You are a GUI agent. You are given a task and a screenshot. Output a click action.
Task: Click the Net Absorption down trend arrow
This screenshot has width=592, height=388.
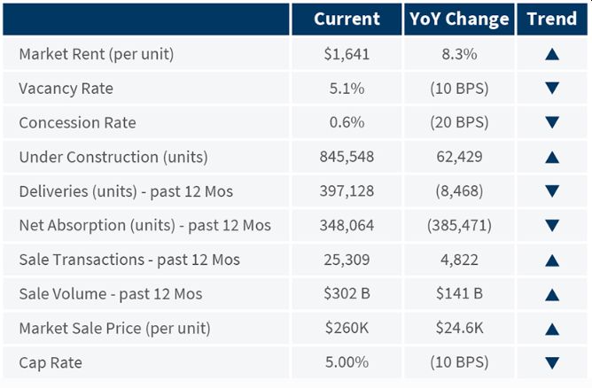pyautogui.click(x=553, y=226)
